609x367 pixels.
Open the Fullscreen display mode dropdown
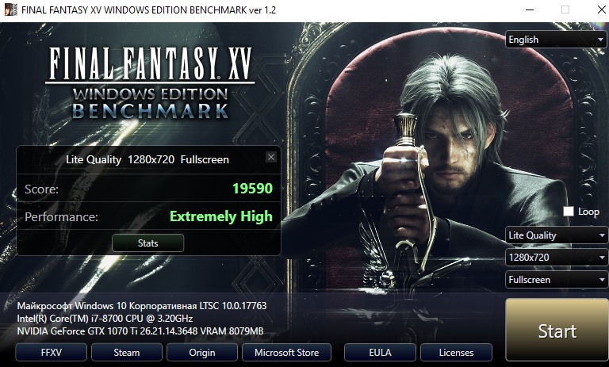point(556,280)
